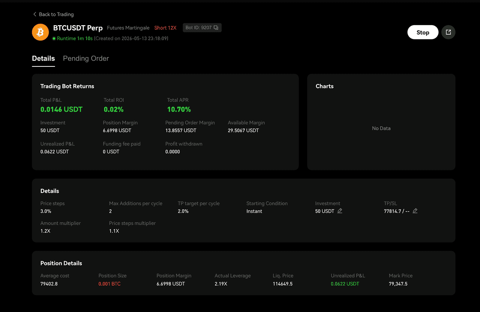Click the Total P&L value
Viewport: 480px width, 312px height.
[x=61, y=109]
